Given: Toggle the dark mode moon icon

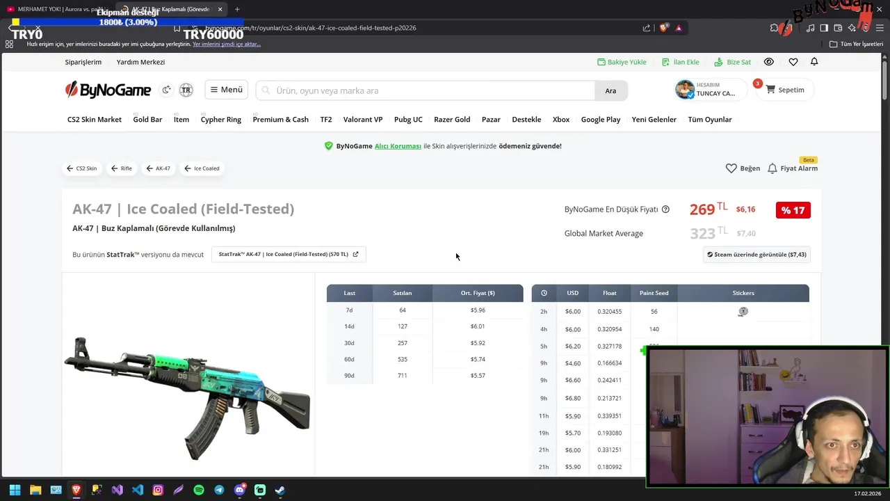Looking at the screenshot, I should click(166, 90).
